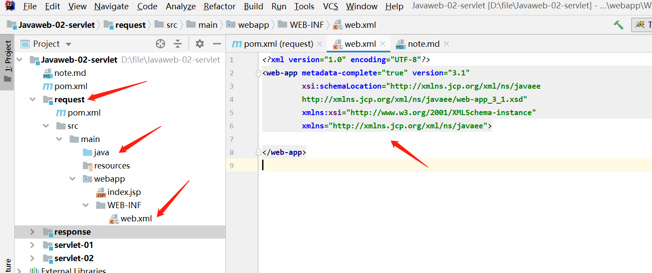Image resolution: width=652 pixels, height=273 pixels.
Task: Select the java source folder
Action: click(96, 152)
